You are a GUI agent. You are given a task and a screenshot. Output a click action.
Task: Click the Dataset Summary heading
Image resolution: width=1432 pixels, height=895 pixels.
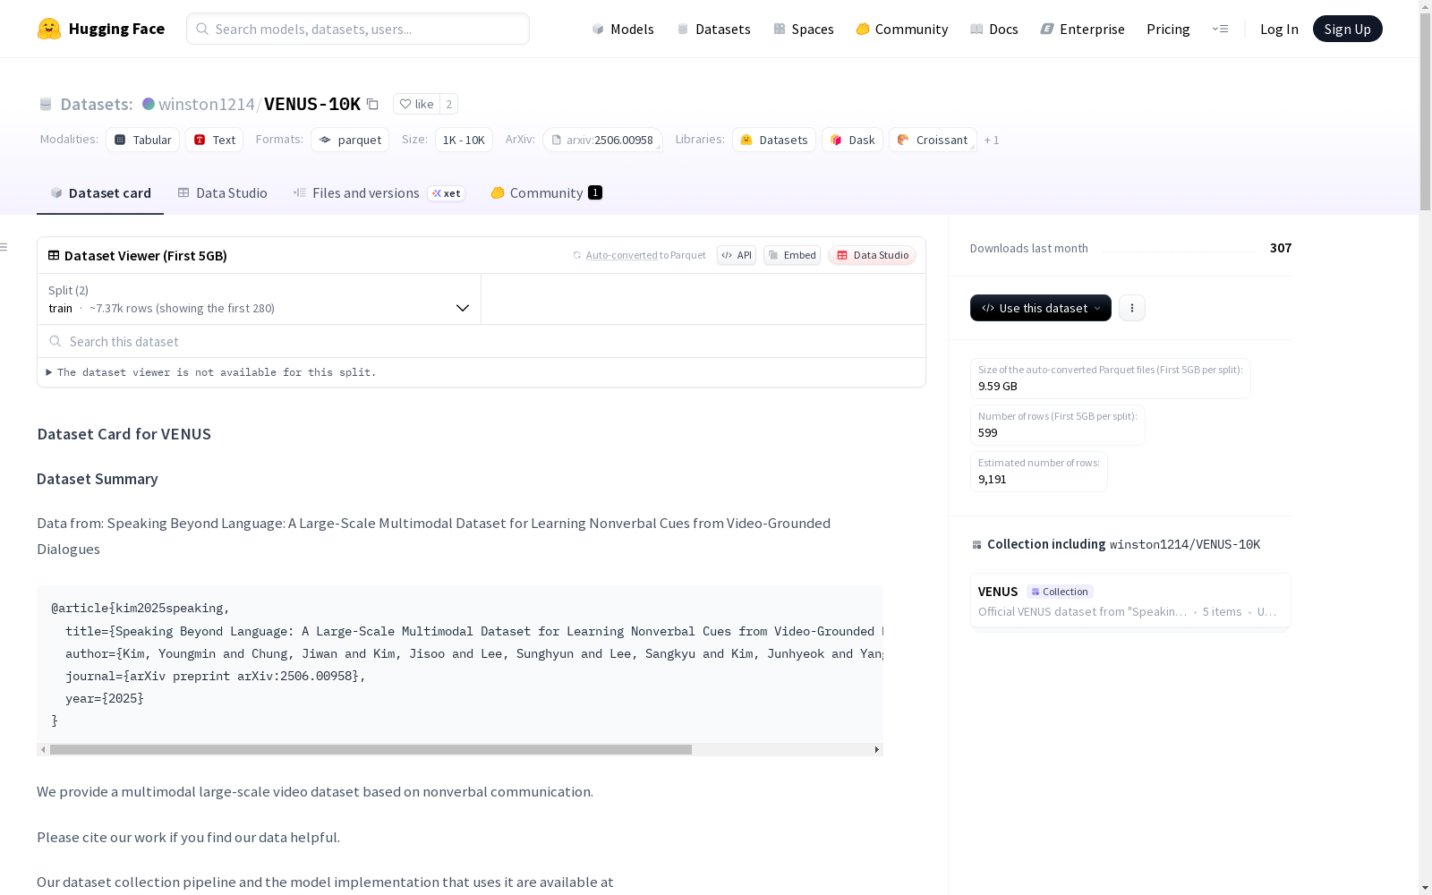(98, 479)
